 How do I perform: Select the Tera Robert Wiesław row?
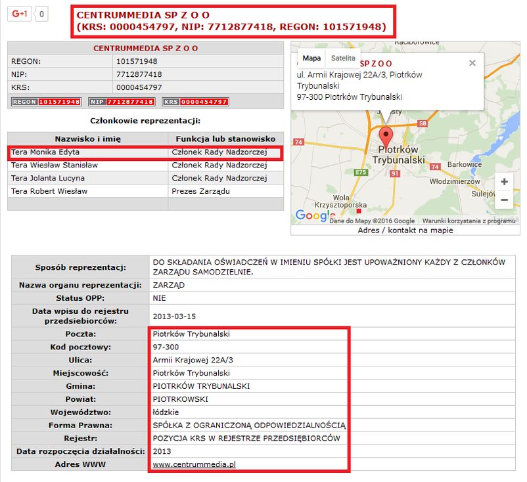tap(145, 191)
